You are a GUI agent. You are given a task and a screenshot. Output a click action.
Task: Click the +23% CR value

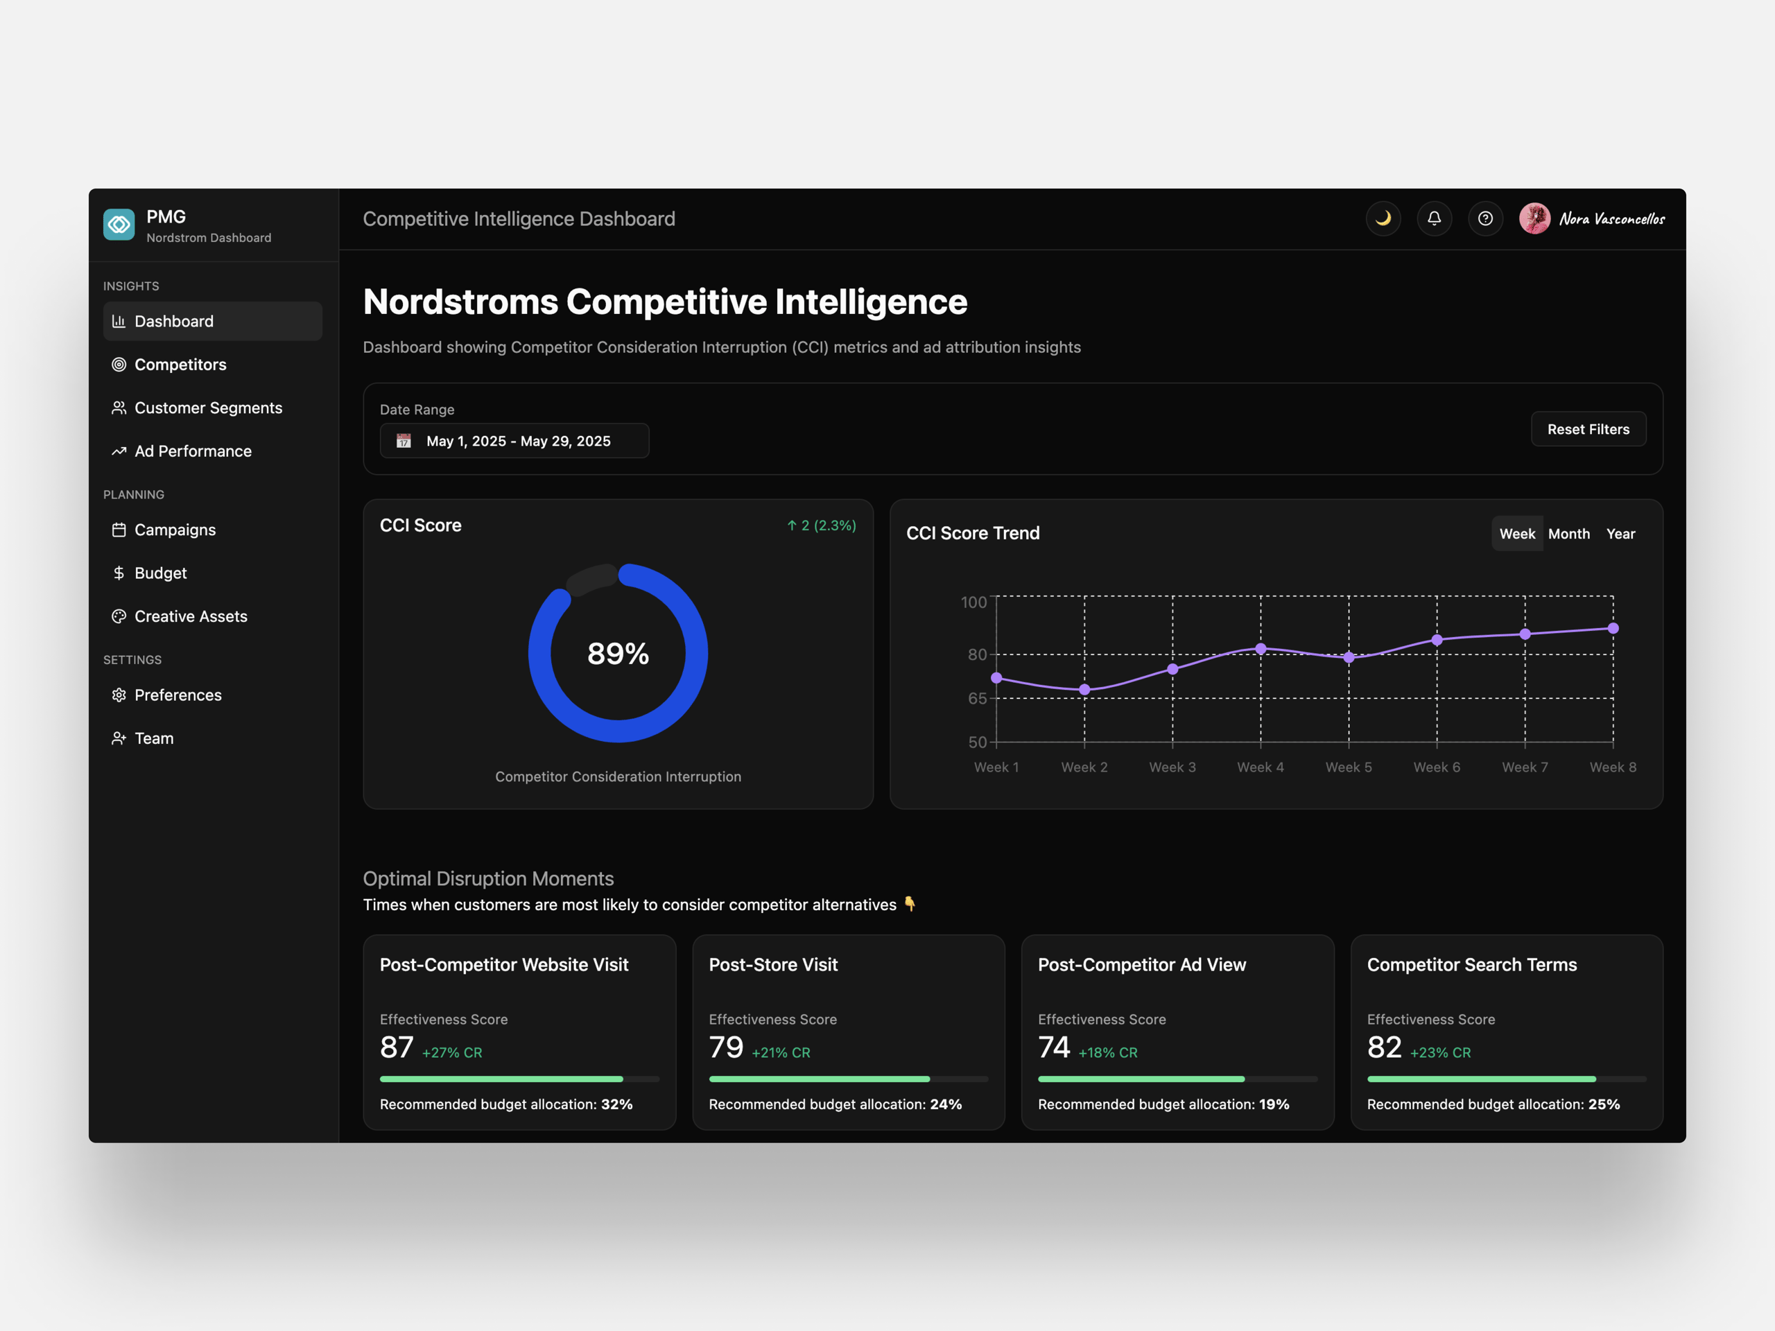(1440, 1052)
